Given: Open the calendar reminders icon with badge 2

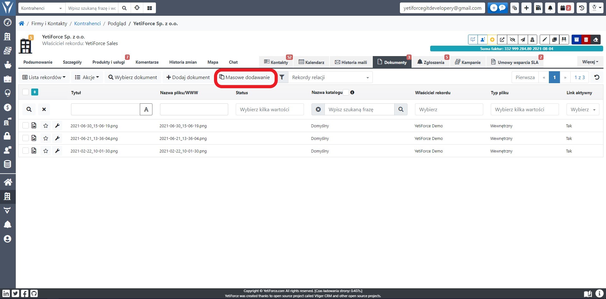Looking at the screenshot, I should 566,8.
